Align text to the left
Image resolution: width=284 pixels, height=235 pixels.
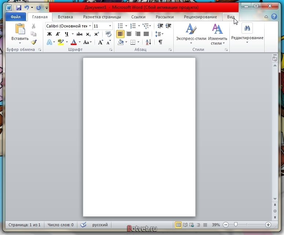point(120,34)
